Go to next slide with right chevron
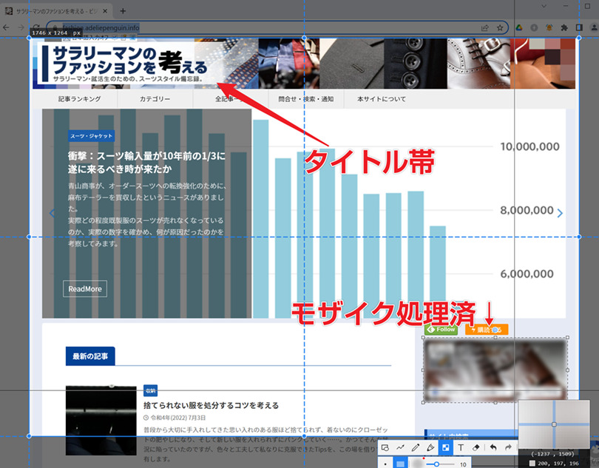Screen dimensions: 599x468 (560, 213)
